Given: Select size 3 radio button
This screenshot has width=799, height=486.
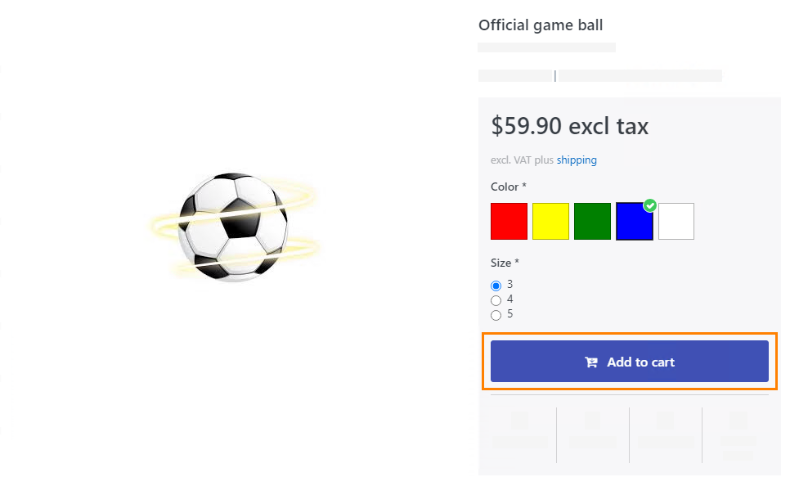Looking at the screenshot, I should click(x=496, y=285).
